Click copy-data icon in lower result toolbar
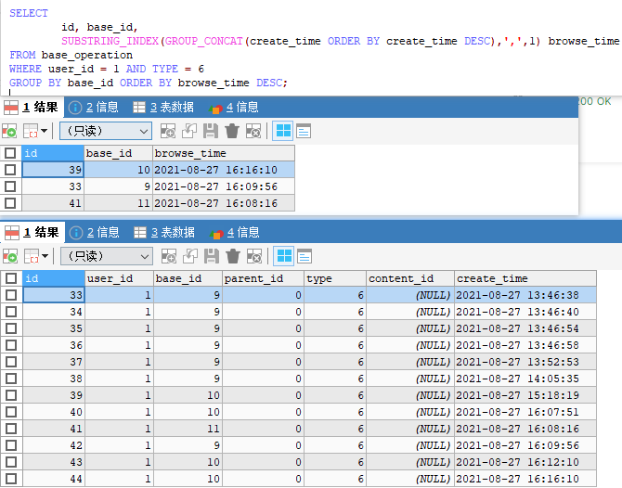The height and width of the screenshot is (488, 622). 32,256
